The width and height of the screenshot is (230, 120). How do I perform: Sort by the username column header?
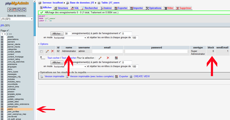84,47
